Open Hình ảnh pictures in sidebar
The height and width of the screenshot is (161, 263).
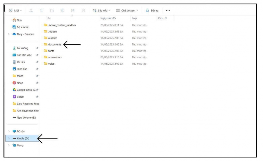click(20, 69)
